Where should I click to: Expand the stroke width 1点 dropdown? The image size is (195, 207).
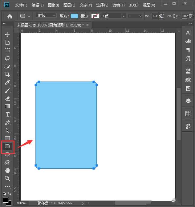(x=113, y=16)
